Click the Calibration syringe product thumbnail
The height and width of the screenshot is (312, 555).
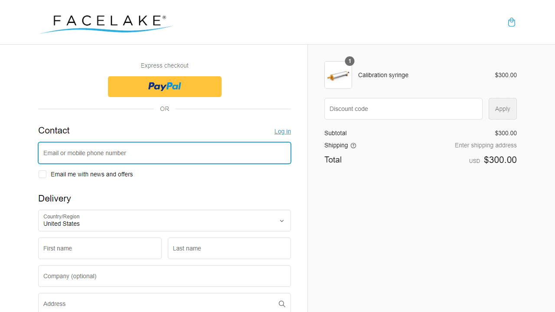pos(338,75)
